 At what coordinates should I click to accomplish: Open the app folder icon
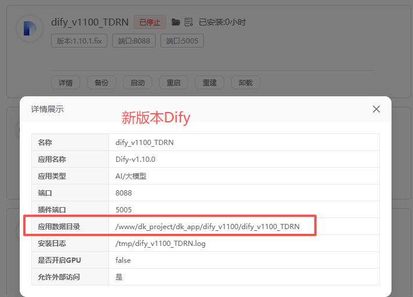tap(176, 23)
